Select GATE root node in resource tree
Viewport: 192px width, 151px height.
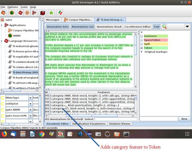click(9, 20)
